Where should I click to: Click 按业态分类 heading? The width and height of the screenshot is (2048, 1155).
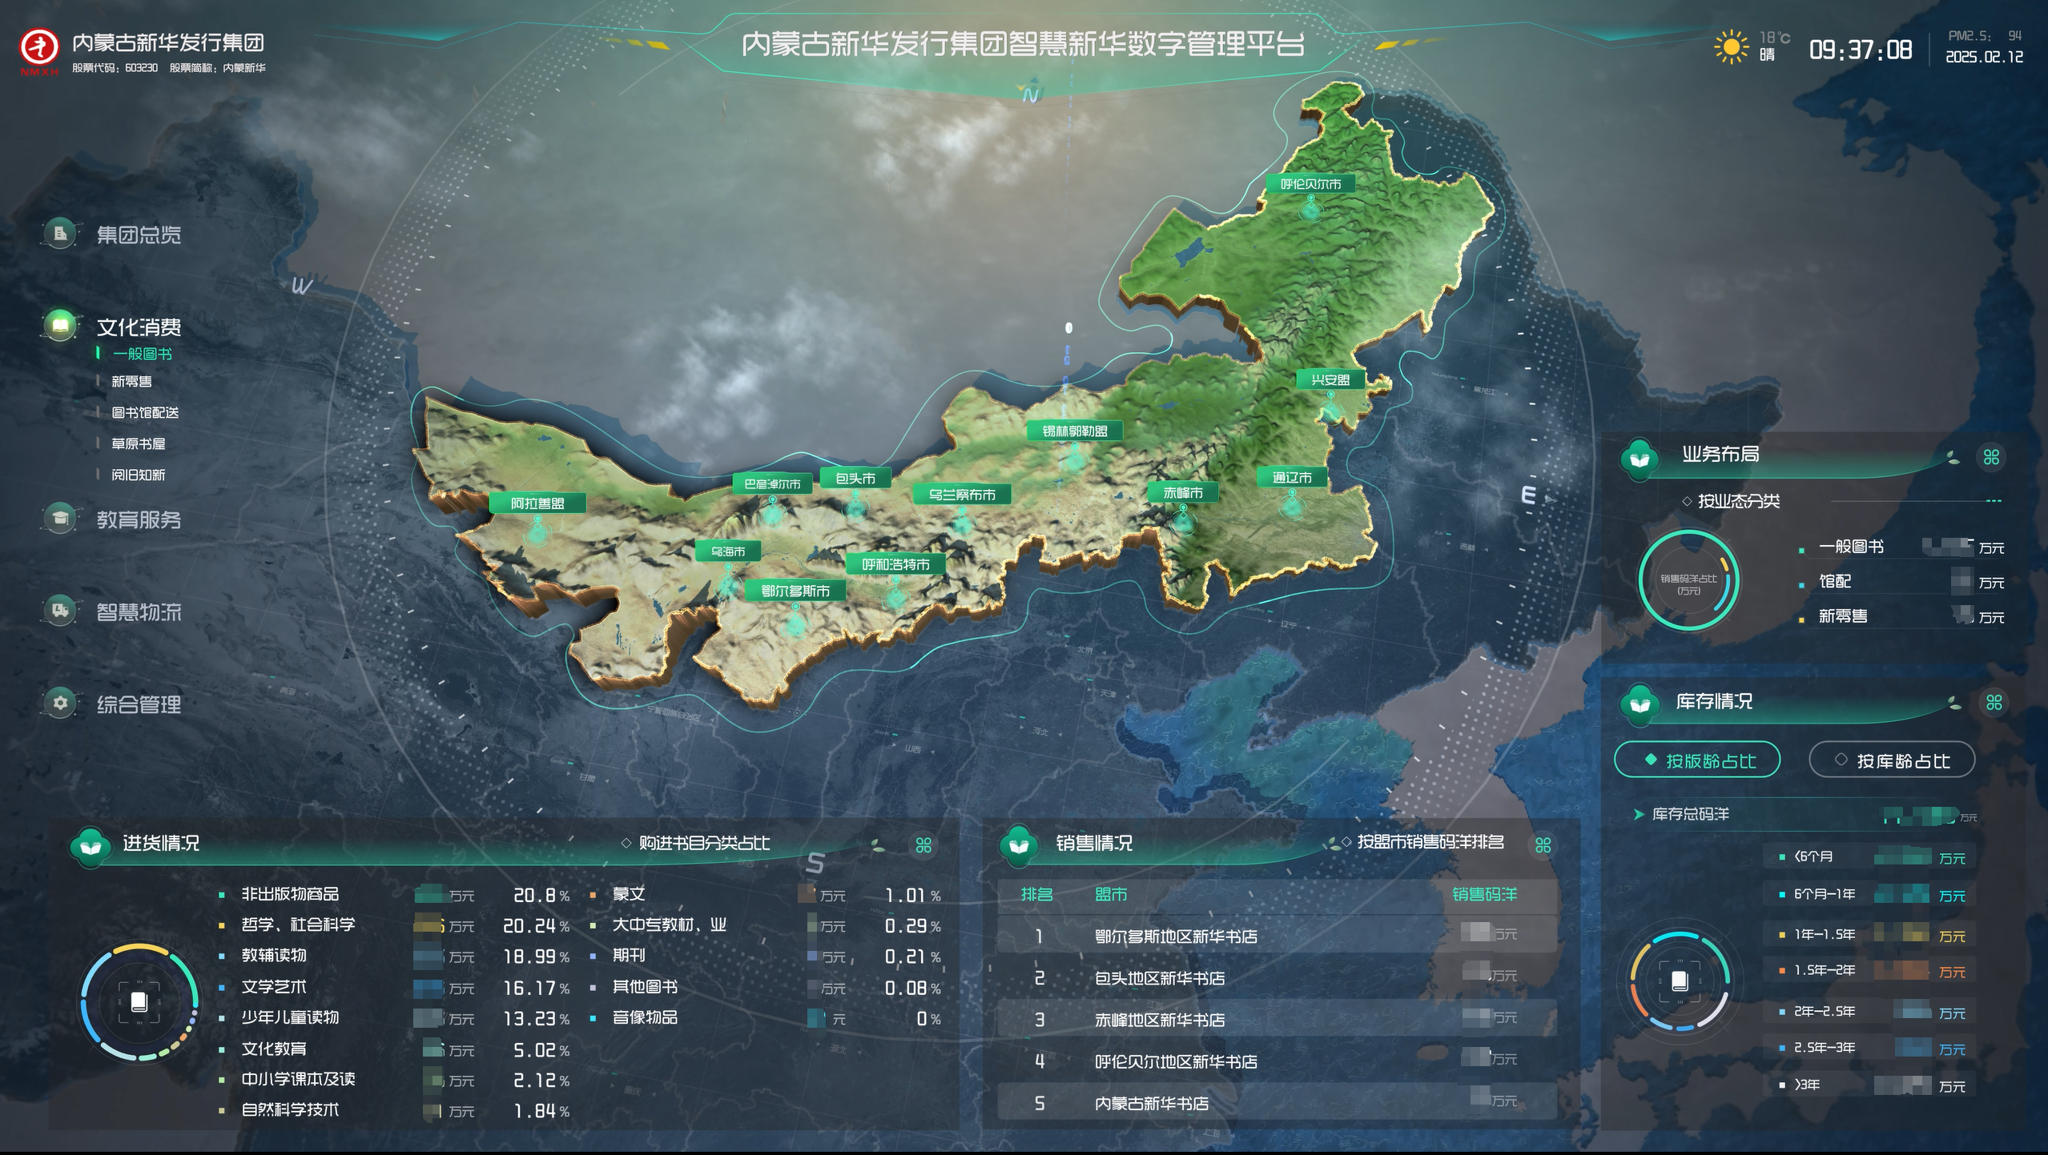point(1738,501)
